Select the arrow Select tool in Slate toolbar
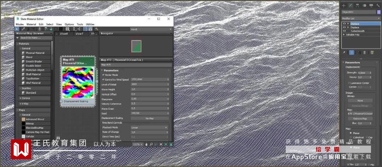The height and width of the screenshot is (167, 382). [x=17, y=29]
